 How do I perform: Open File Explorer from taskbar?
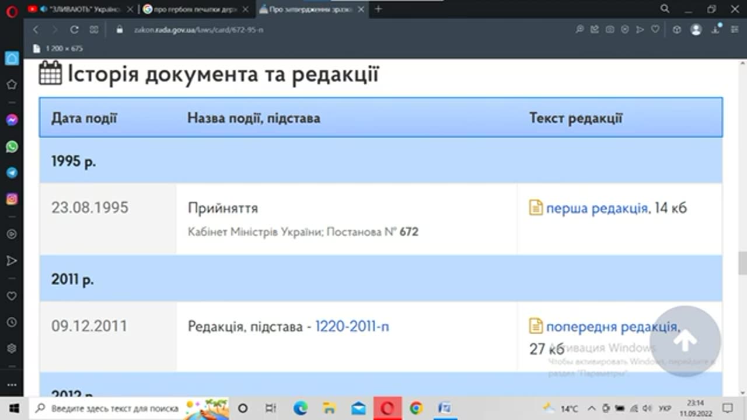tap(329, 408)
